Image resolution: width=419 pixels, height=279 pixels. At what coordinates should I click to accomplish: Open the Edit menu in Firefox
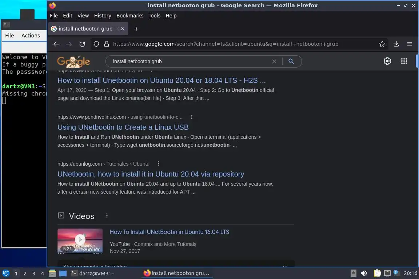tap(68, 16)
